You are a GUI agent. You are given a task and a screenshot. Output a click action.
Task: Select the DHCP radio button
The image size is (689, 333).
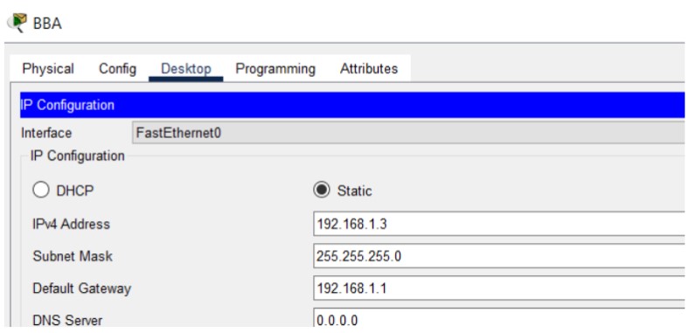pyautogui.click(x=41, y=191)
